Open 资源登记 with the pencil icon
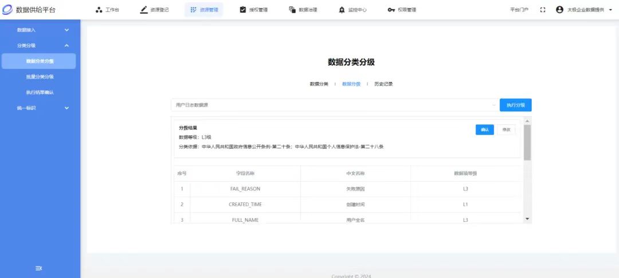Screen dimensions: 619x278 [x=155, y=10]
